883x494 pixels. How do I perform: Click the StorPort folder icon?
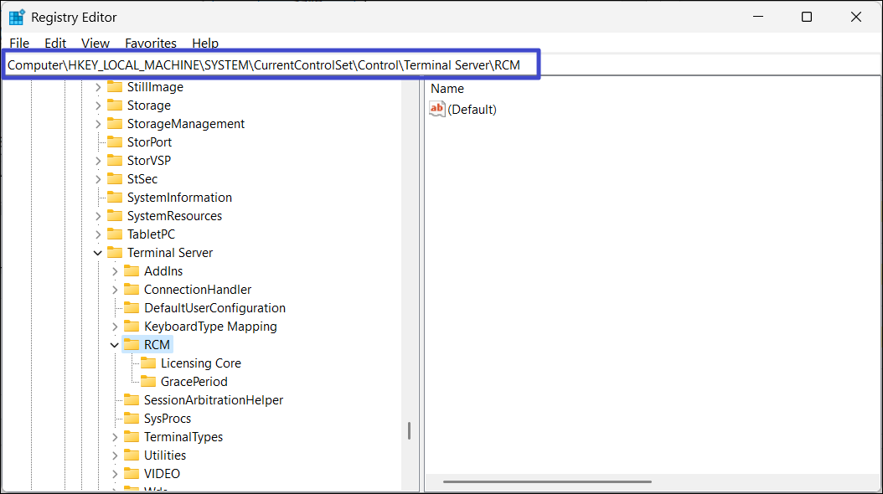click(x=115, y=142)
